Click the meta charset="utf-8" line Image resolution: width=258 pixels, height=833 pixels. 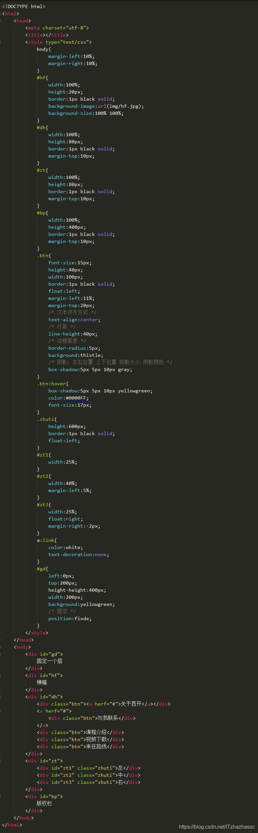coord(57,28)
